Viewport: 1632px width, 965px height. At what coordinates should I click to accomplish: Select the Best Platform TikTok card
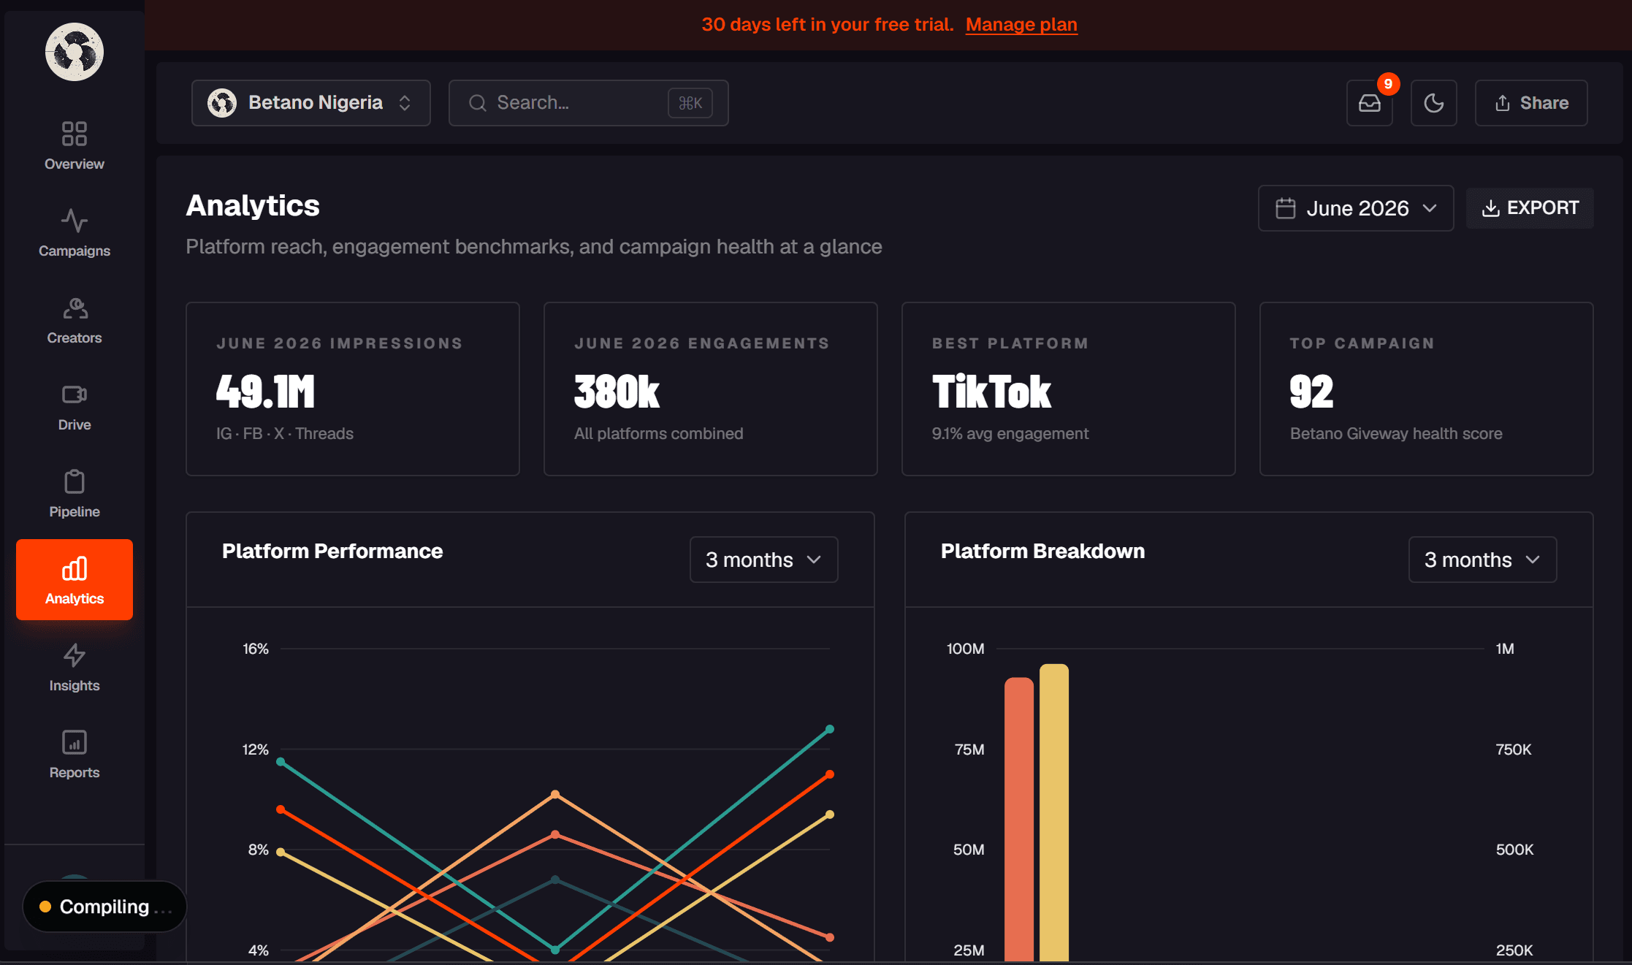[1069, 389]
